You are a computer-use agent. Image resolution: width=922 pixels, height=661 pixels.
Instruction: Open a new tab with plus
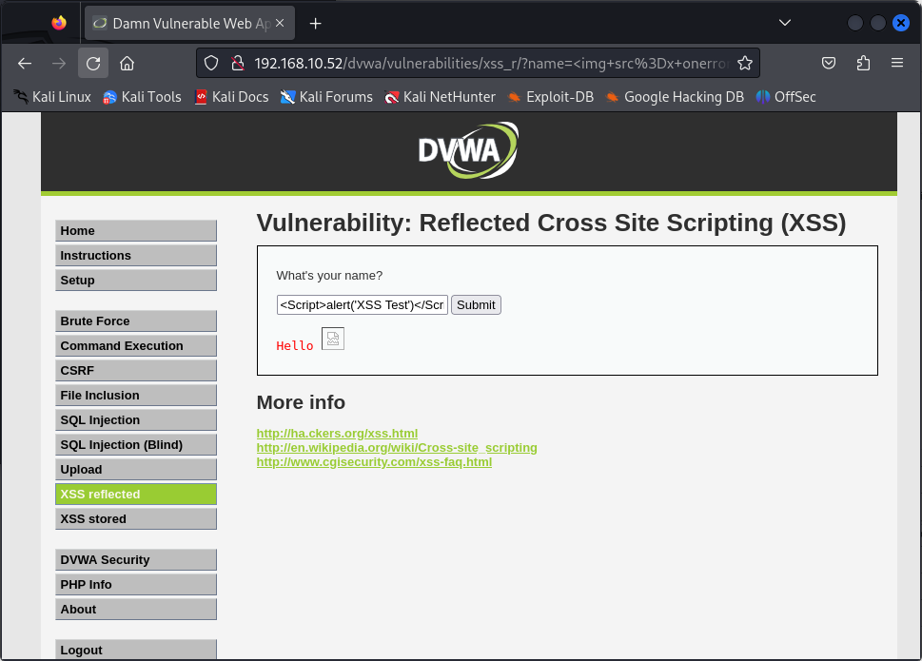pyautogui.click(x=316, y=23)
